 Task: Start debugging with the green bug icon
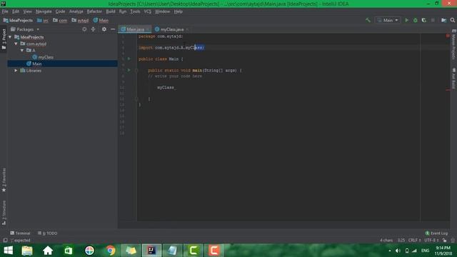416,20
